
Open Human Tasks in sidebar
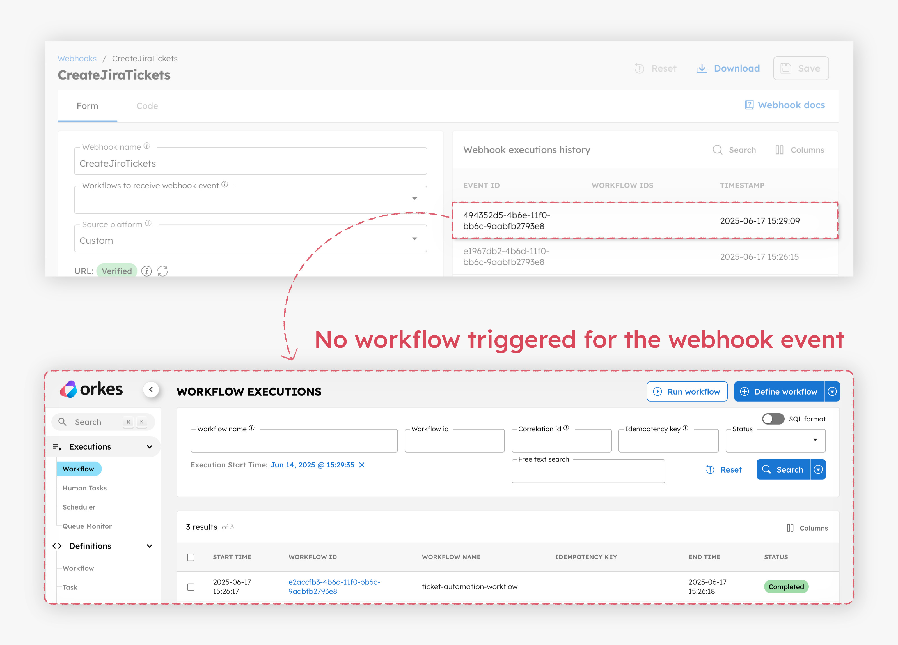(x=85, y=488)
